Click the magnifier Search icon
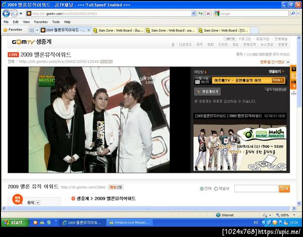Viewport: 303px width, 237px height. coord(293,14)
